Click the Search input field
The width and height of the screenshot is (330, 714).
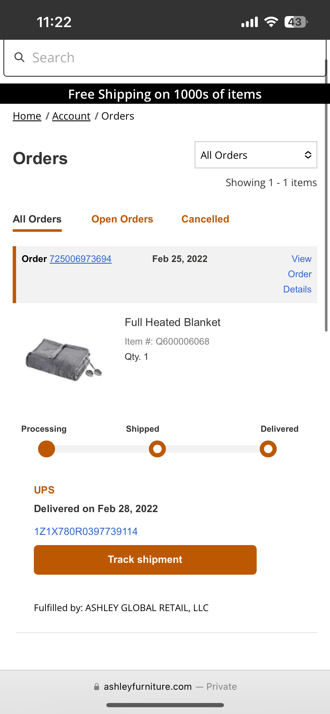coord(165,58)
